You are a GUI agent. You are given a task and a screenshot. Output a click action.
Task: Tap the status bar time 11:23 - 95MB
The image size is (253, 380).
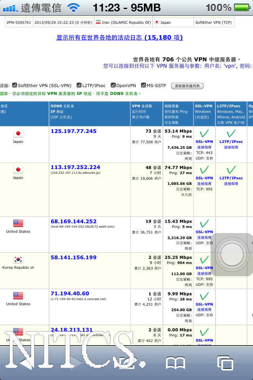126,8
